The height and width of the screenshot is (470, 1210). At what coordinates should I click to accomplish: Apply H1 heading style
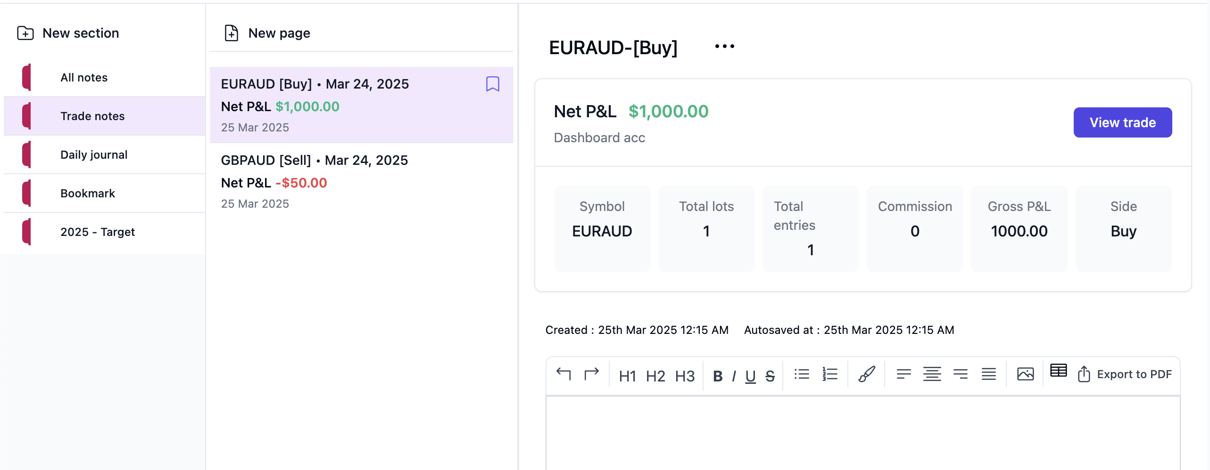627,376
